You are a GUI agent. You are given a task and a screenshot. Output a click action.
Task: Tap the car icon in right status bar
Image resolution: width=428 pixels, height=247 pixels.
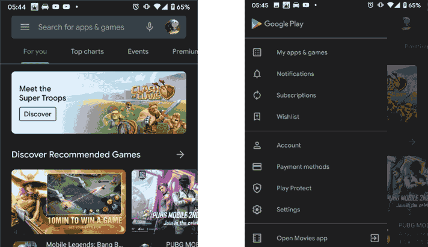[296, 5]
